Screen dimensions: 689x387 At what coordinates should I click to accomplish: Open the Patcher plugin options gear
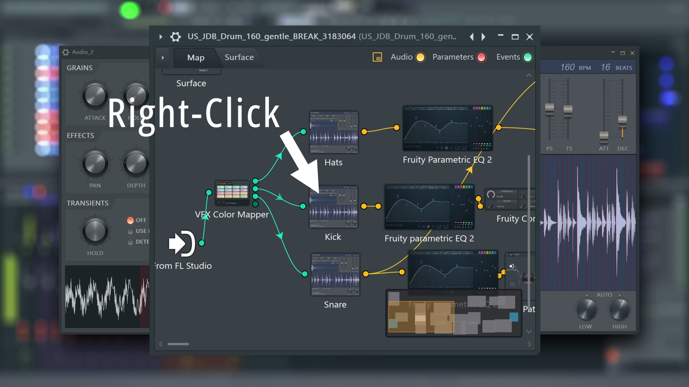pyautogui.click(x=175, y=37)
